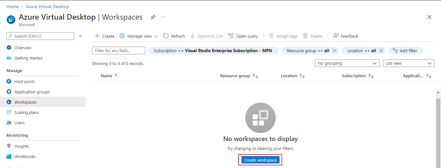Click the Search (Ctrl+/) box in sidebar
This screenshot has width=441, height=168.
40,36
